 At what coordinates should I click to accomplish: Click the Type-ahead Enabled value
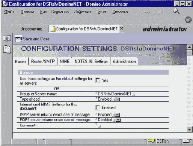coord(104,99)
